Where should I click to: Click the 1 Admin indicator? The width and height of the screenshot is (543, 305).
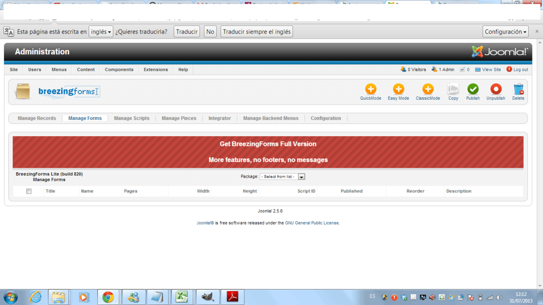pos(443,70)
